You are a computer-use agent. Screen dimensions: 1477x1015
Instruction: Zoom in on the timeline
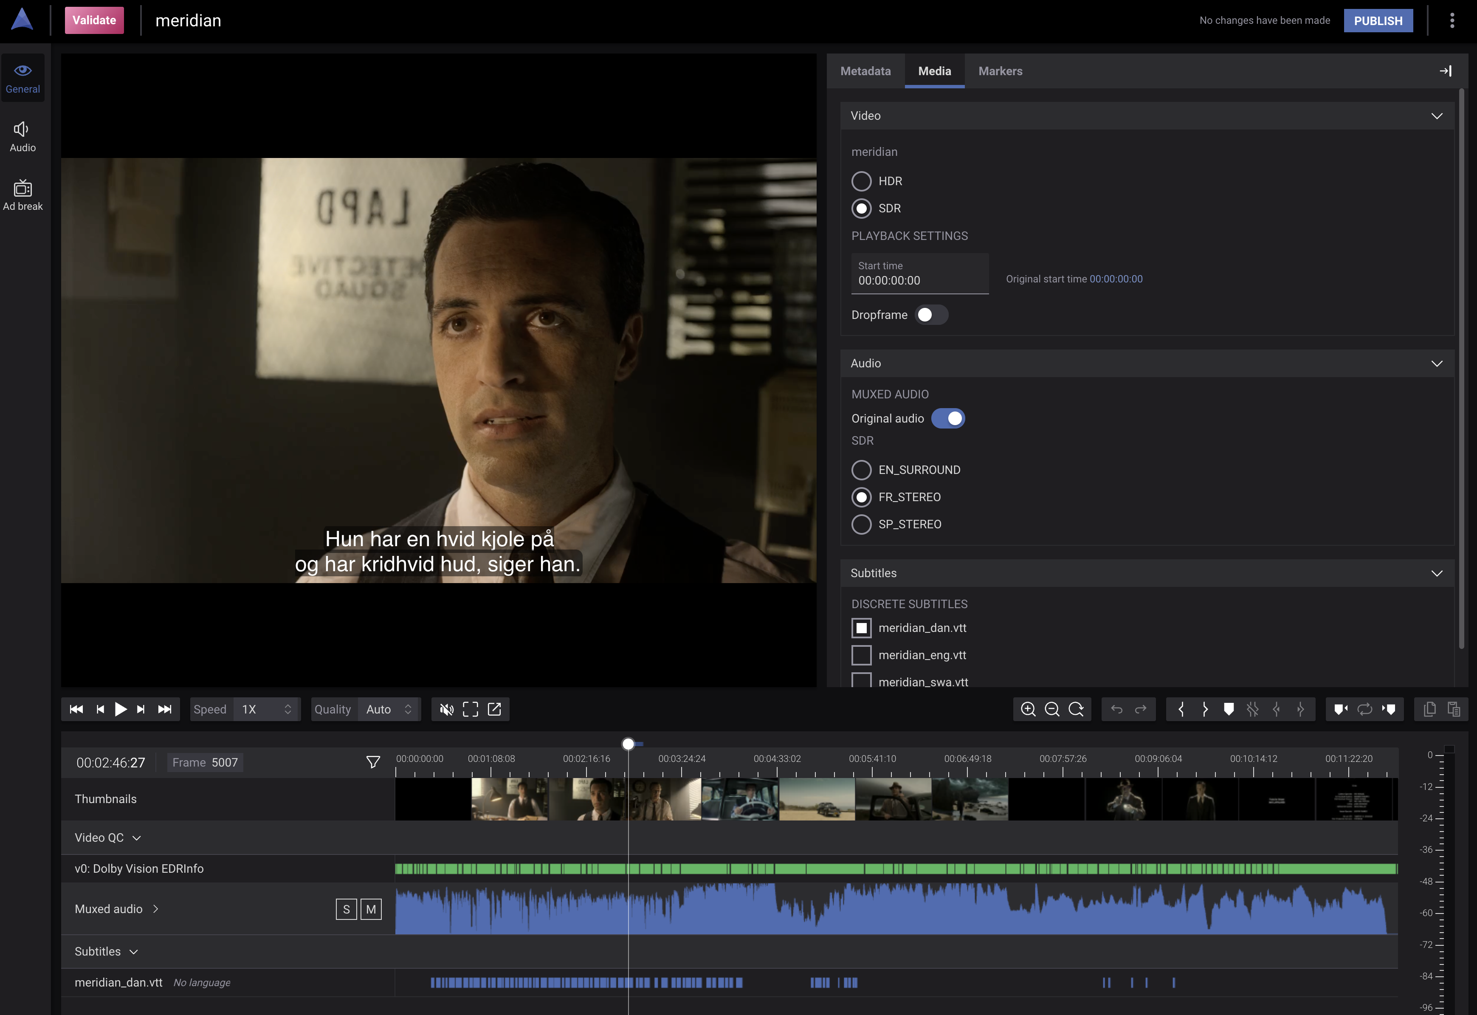click(1028, 709)
